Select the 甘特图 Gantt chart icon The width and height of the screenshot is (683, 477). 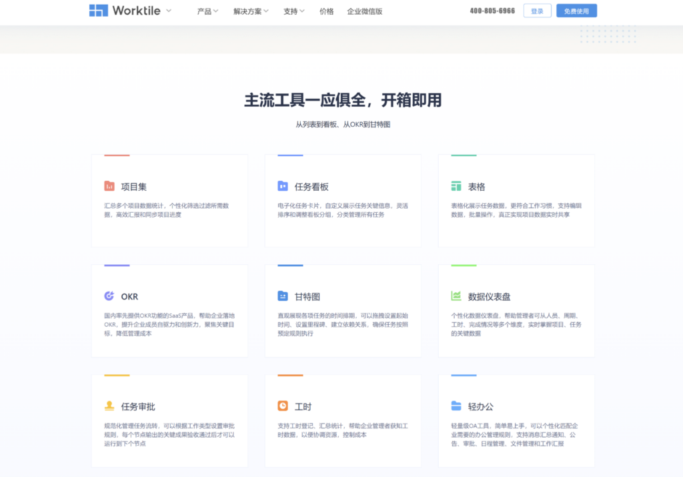283,296
